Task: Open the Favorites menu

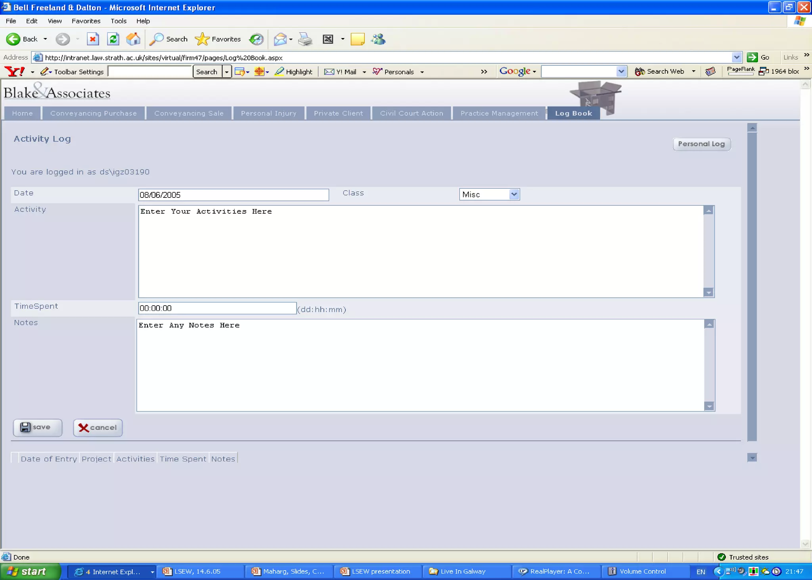Action: coord(86,21)
